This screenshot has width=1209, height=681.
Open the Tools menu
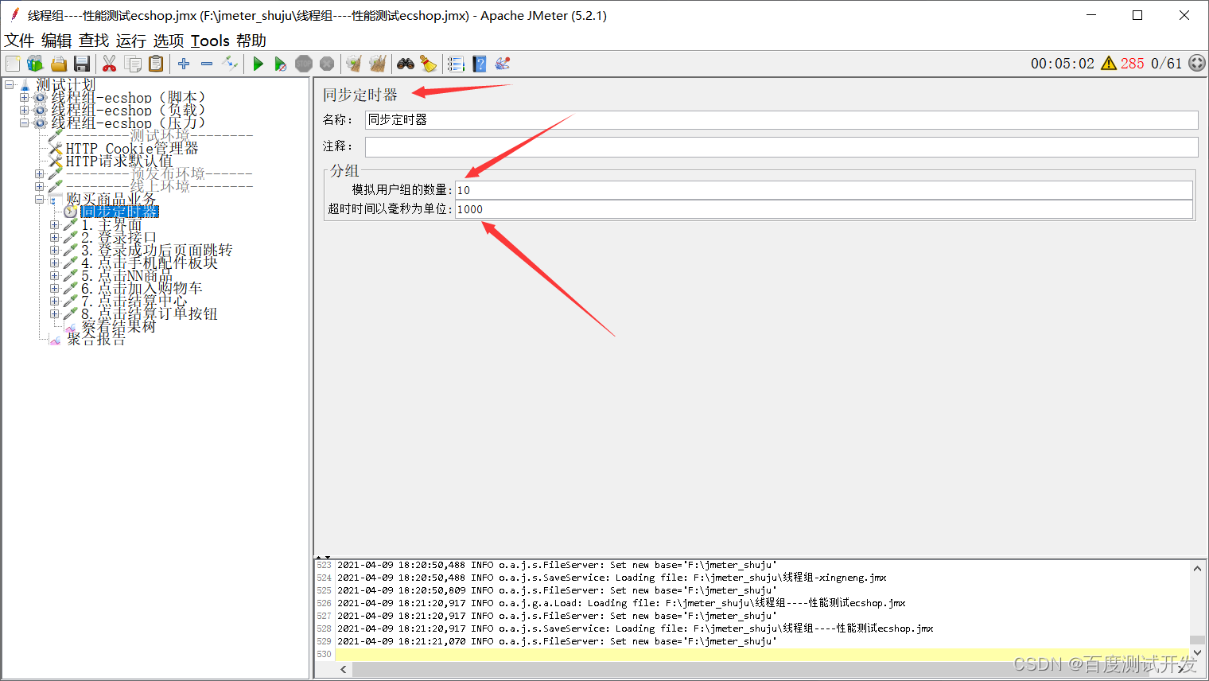pos(210,41)
